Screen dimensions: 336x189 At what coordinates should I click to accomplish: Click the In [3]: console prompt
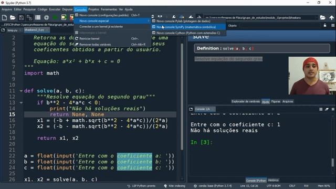coord(202,142)
